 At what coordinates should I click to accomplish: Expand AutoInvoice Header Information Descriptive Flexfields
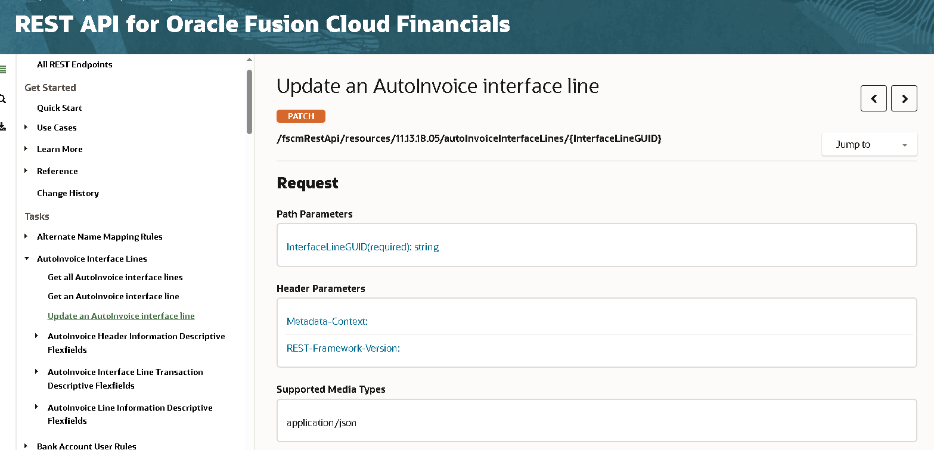point(37,336)
